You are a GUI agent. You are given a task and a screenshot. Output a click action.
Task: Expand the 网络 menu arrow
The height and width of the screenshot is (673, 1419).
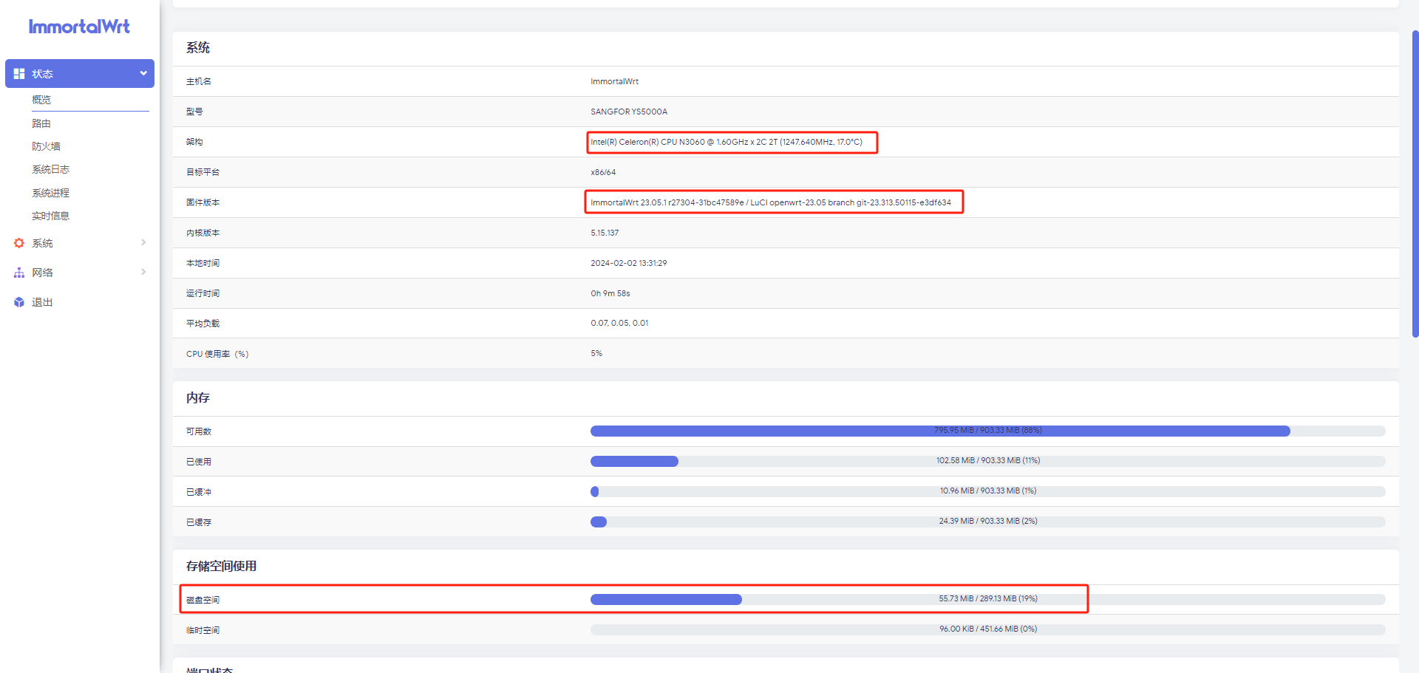(x=143, y=272)
